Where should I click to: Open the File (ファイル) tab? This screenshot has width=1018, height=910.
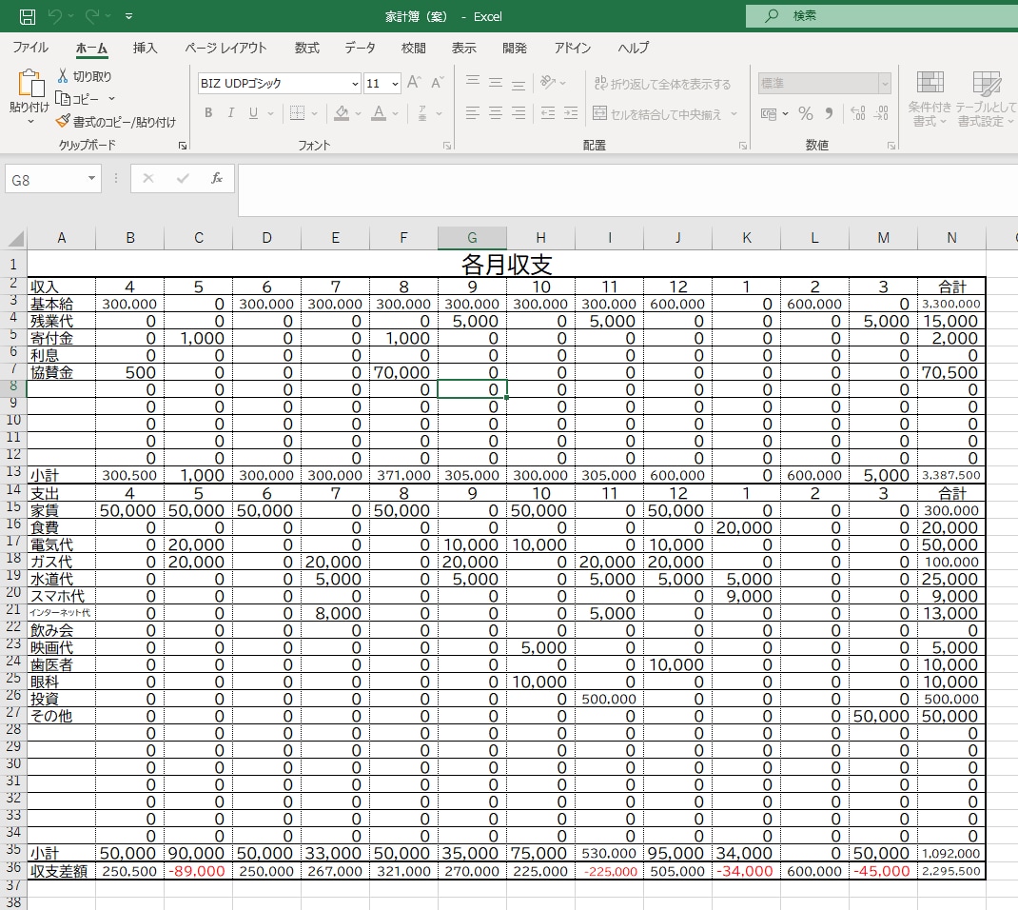tap(29, 48)
